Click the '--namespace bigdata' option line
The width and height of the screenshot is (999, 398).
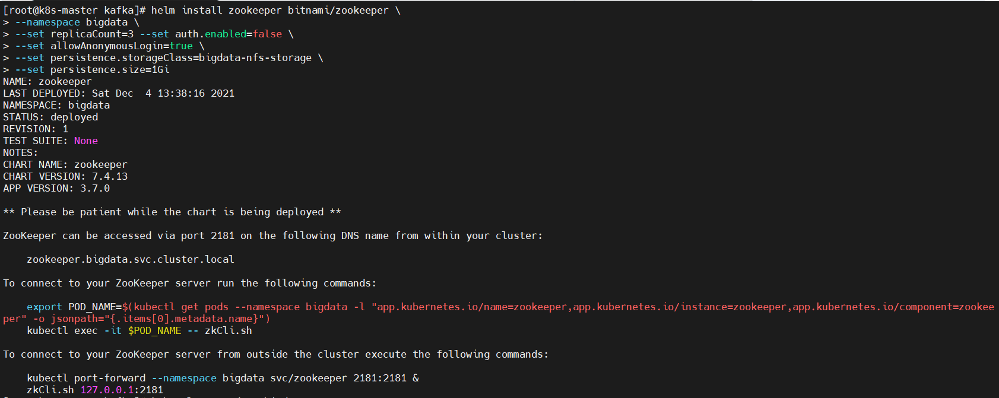(x=71, y=22)
